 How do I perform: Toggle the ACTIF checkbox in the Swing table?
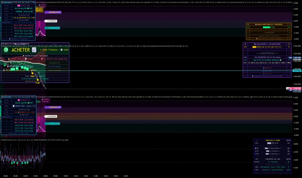pos(28,8)
